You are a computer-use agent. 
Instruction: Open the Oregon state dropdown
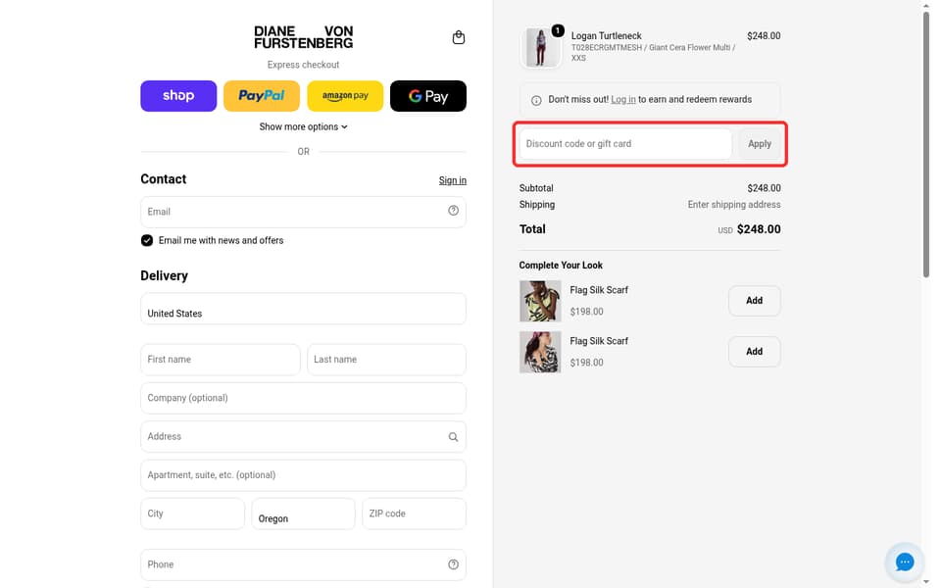click(303, 514)
